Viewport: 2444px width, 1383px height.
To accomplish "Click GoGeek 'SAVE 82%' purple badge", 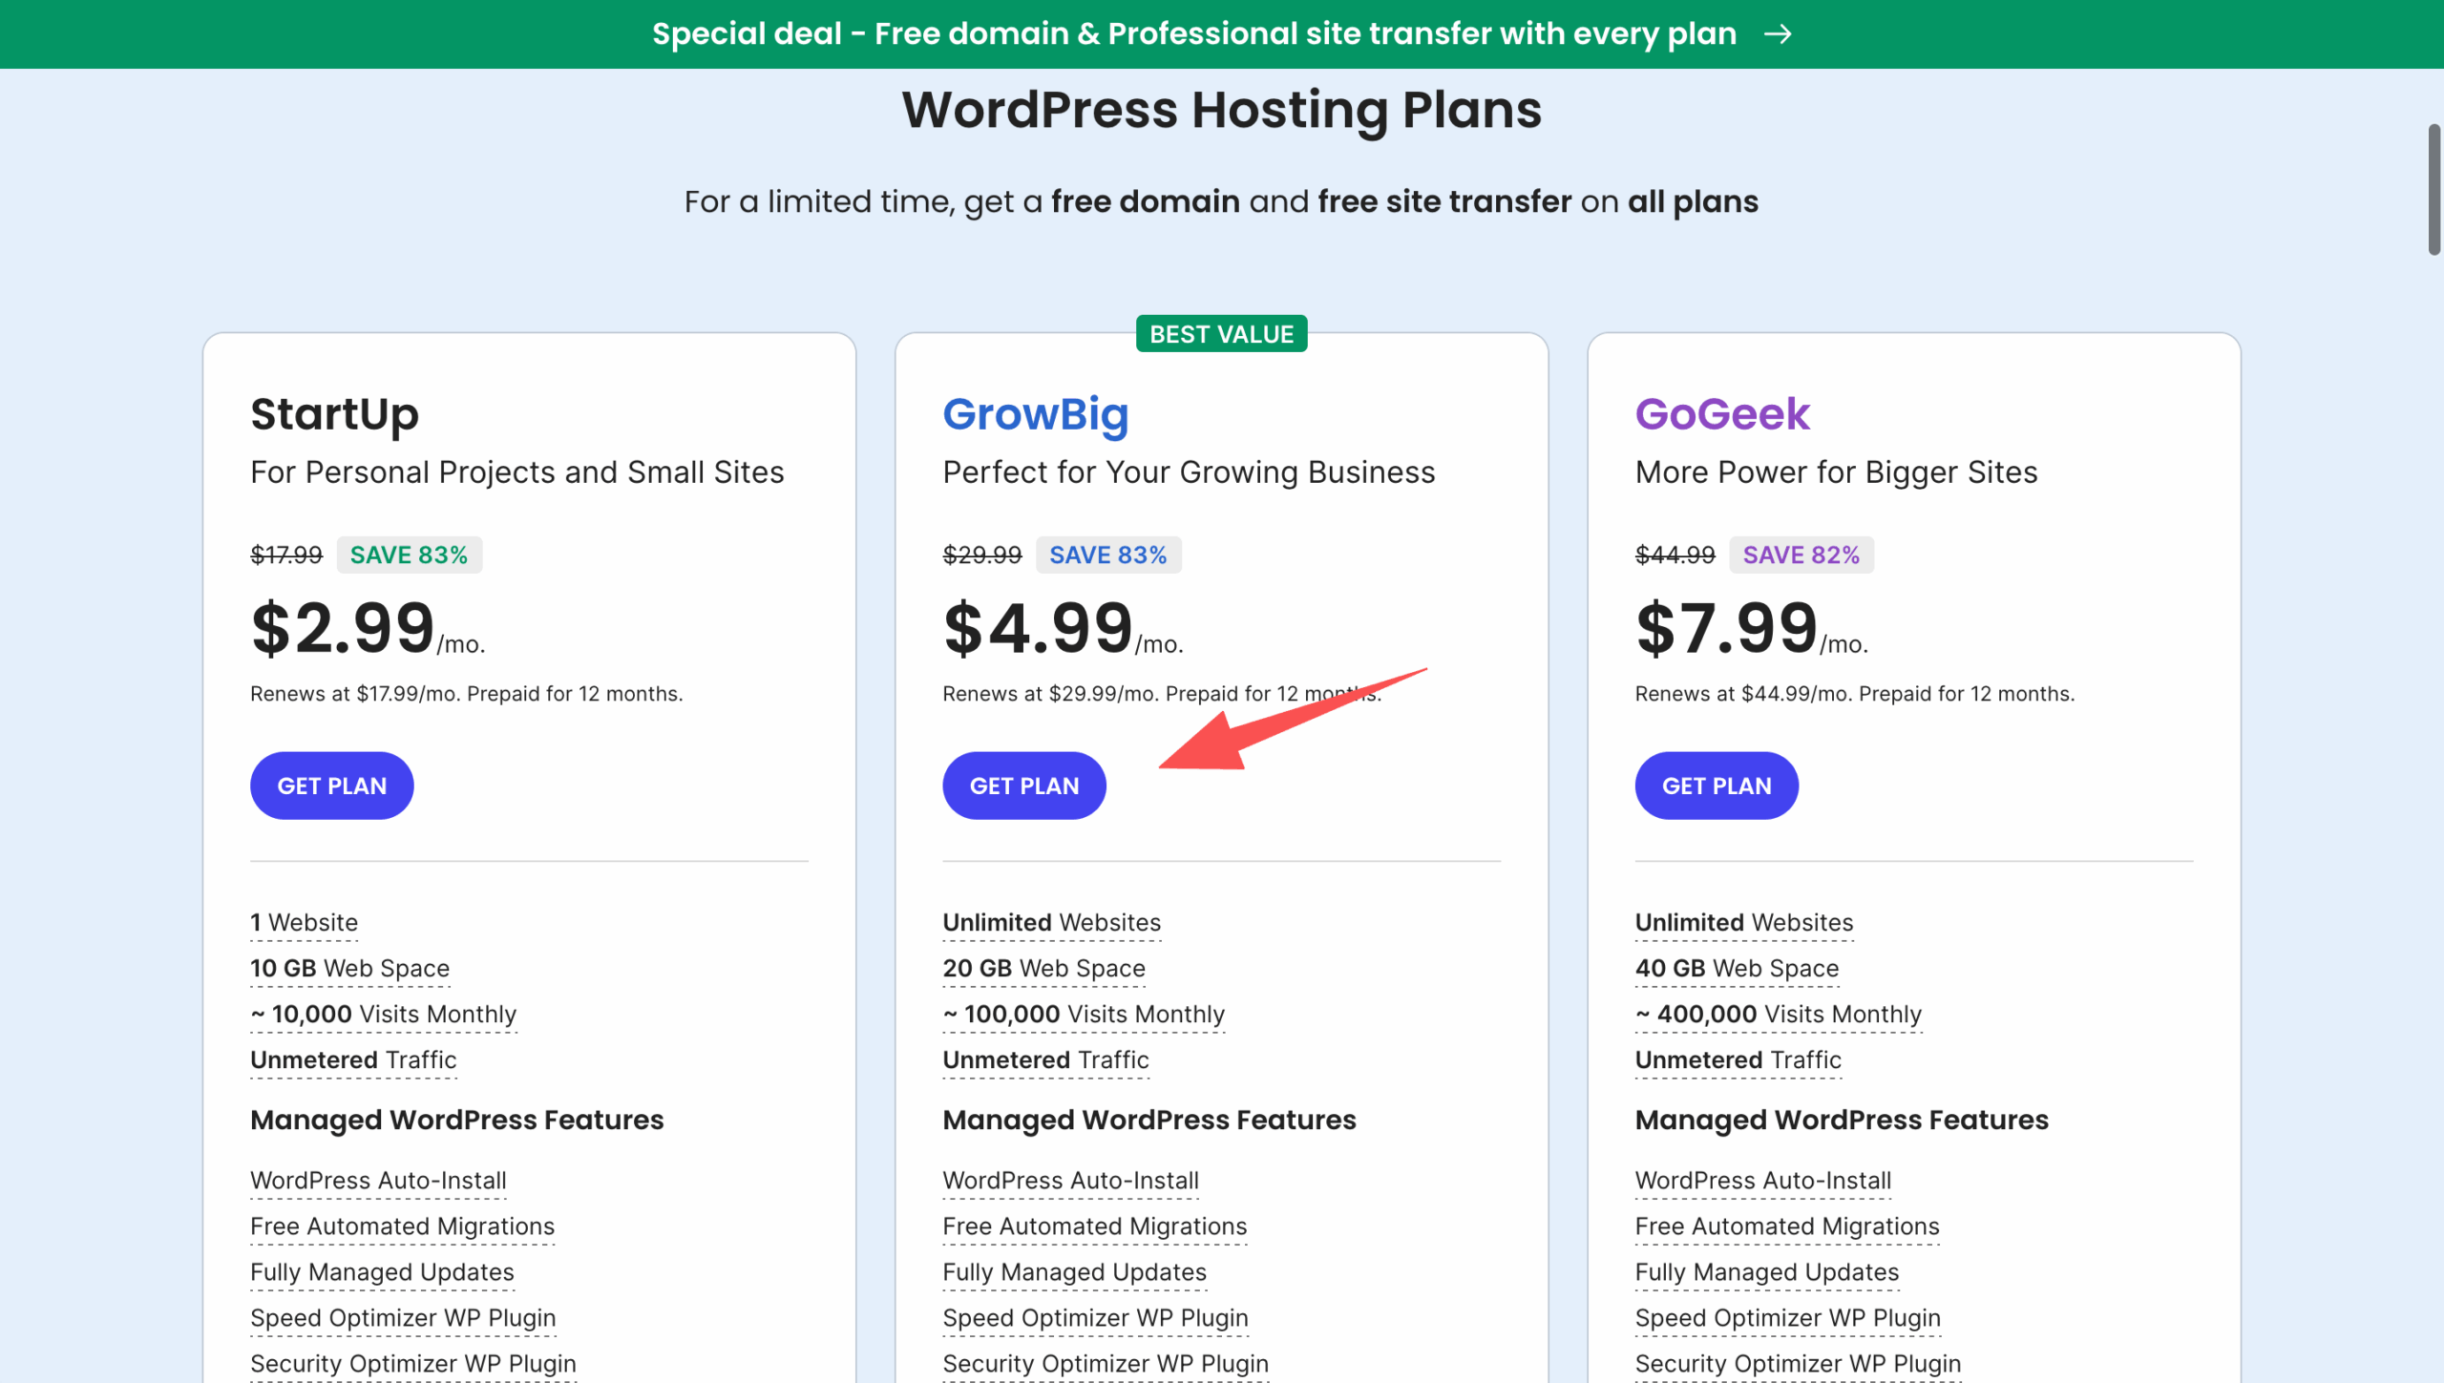I will 1801,555.
